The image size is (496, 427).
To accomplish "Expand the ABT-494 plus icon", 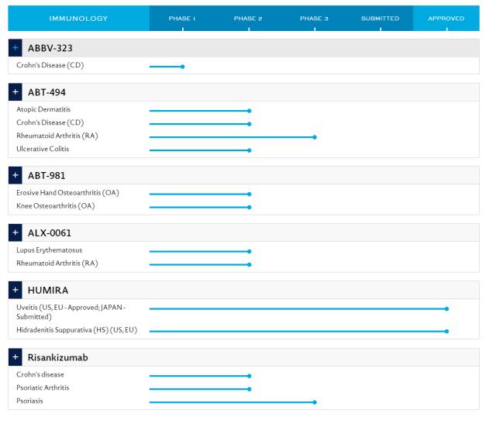I will (15, 92).
